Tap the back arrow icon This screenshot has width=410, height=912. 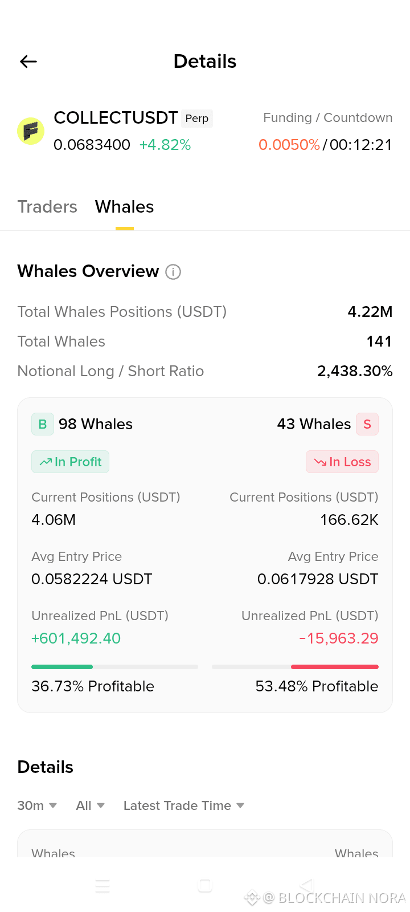pos(28,62)
